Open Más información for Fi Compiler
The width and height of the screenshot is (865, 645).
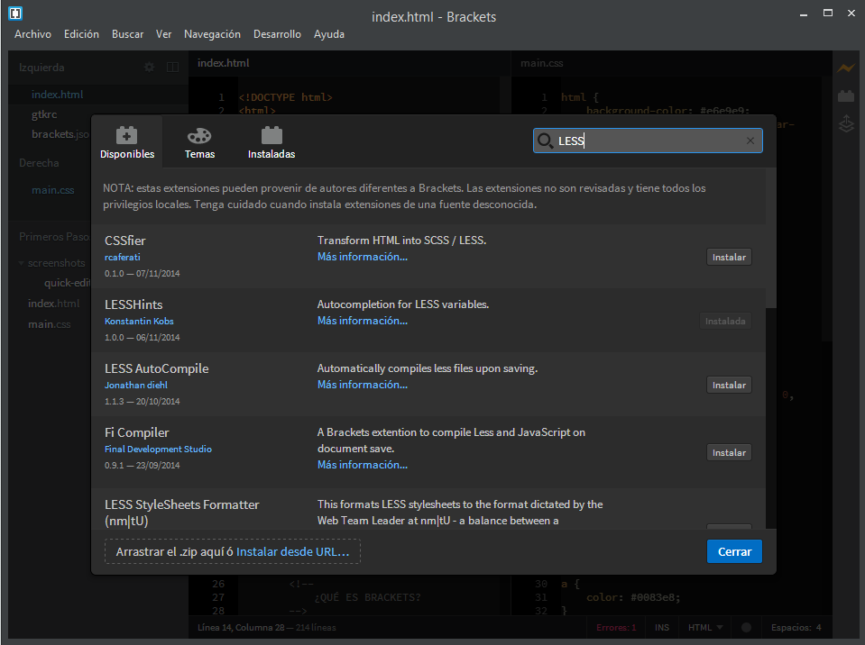coord(363,465)
